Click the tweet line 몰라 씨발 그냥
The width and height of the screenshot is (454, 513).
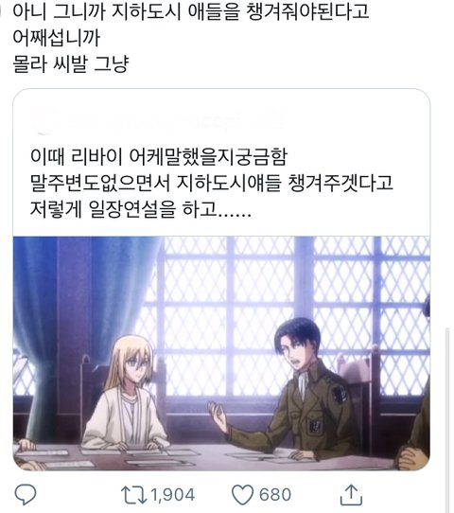pyautogui.click(x=70, y=63)
